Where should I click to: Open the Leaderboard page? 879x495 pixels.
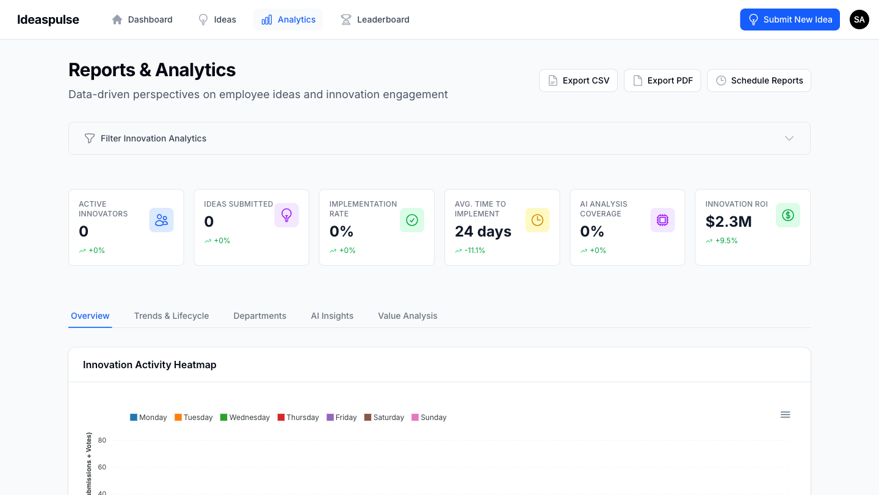(x=375, y=20)
